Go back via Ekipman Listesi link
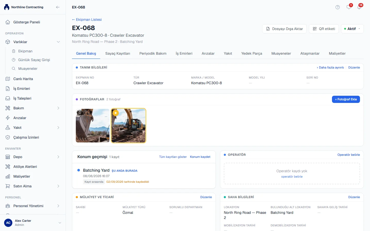370x231 pixels. point(87,20)
